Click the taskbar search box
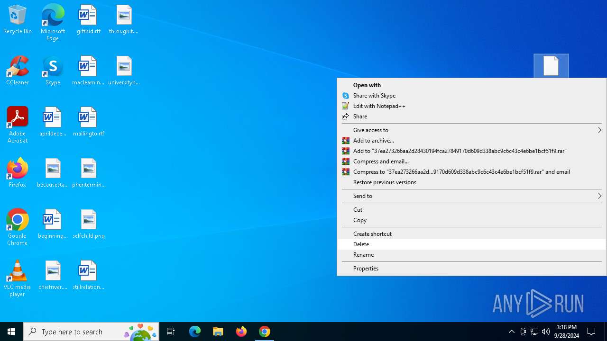The image size is (607, 341). click(x=91, y=332)
